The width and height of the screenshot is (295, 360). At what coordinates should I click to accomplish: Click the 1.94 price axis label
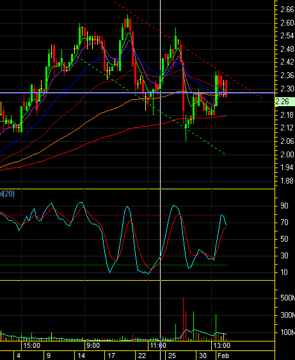click(x=287, y=168)
